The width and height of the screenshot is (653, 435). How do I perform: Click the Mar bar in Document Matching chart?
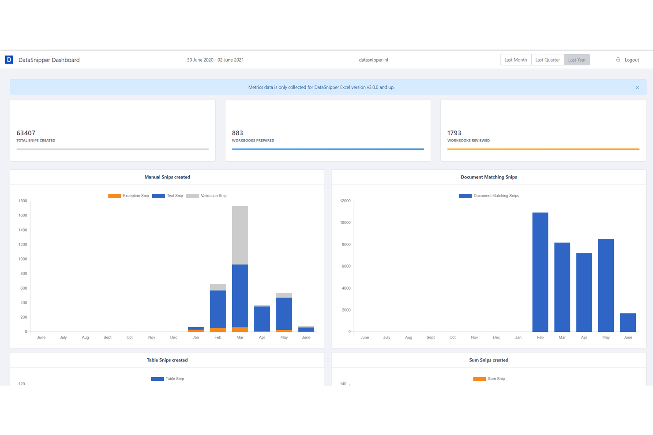pos(562,287)
